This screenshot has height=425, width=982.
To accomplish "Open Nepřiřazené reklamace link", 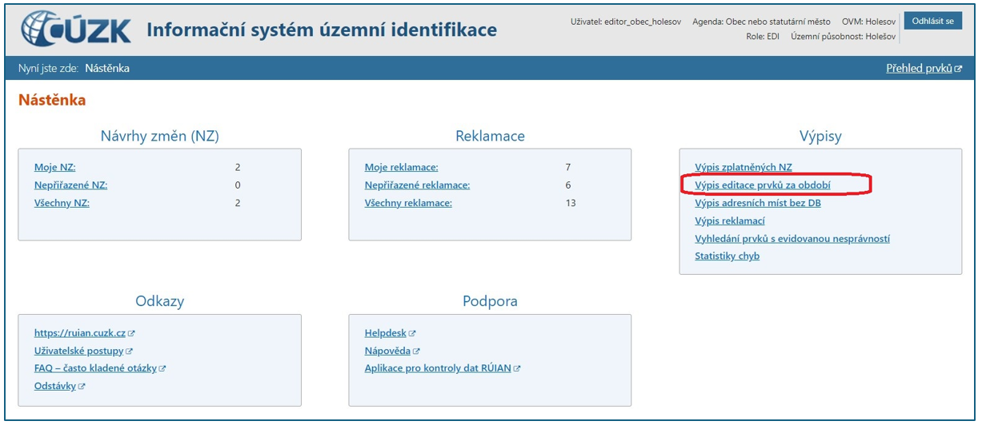I will tap(417, 185).
